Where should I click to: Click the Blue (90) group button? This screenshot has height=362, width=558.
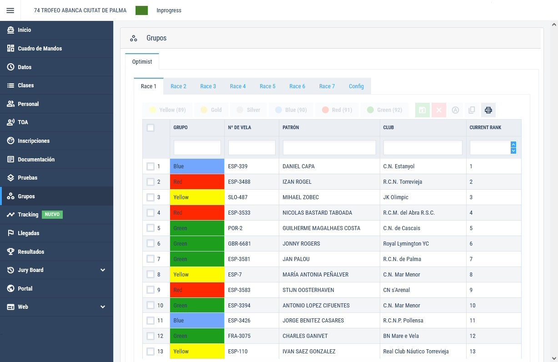pyautogui.click(x=291, y=110)
